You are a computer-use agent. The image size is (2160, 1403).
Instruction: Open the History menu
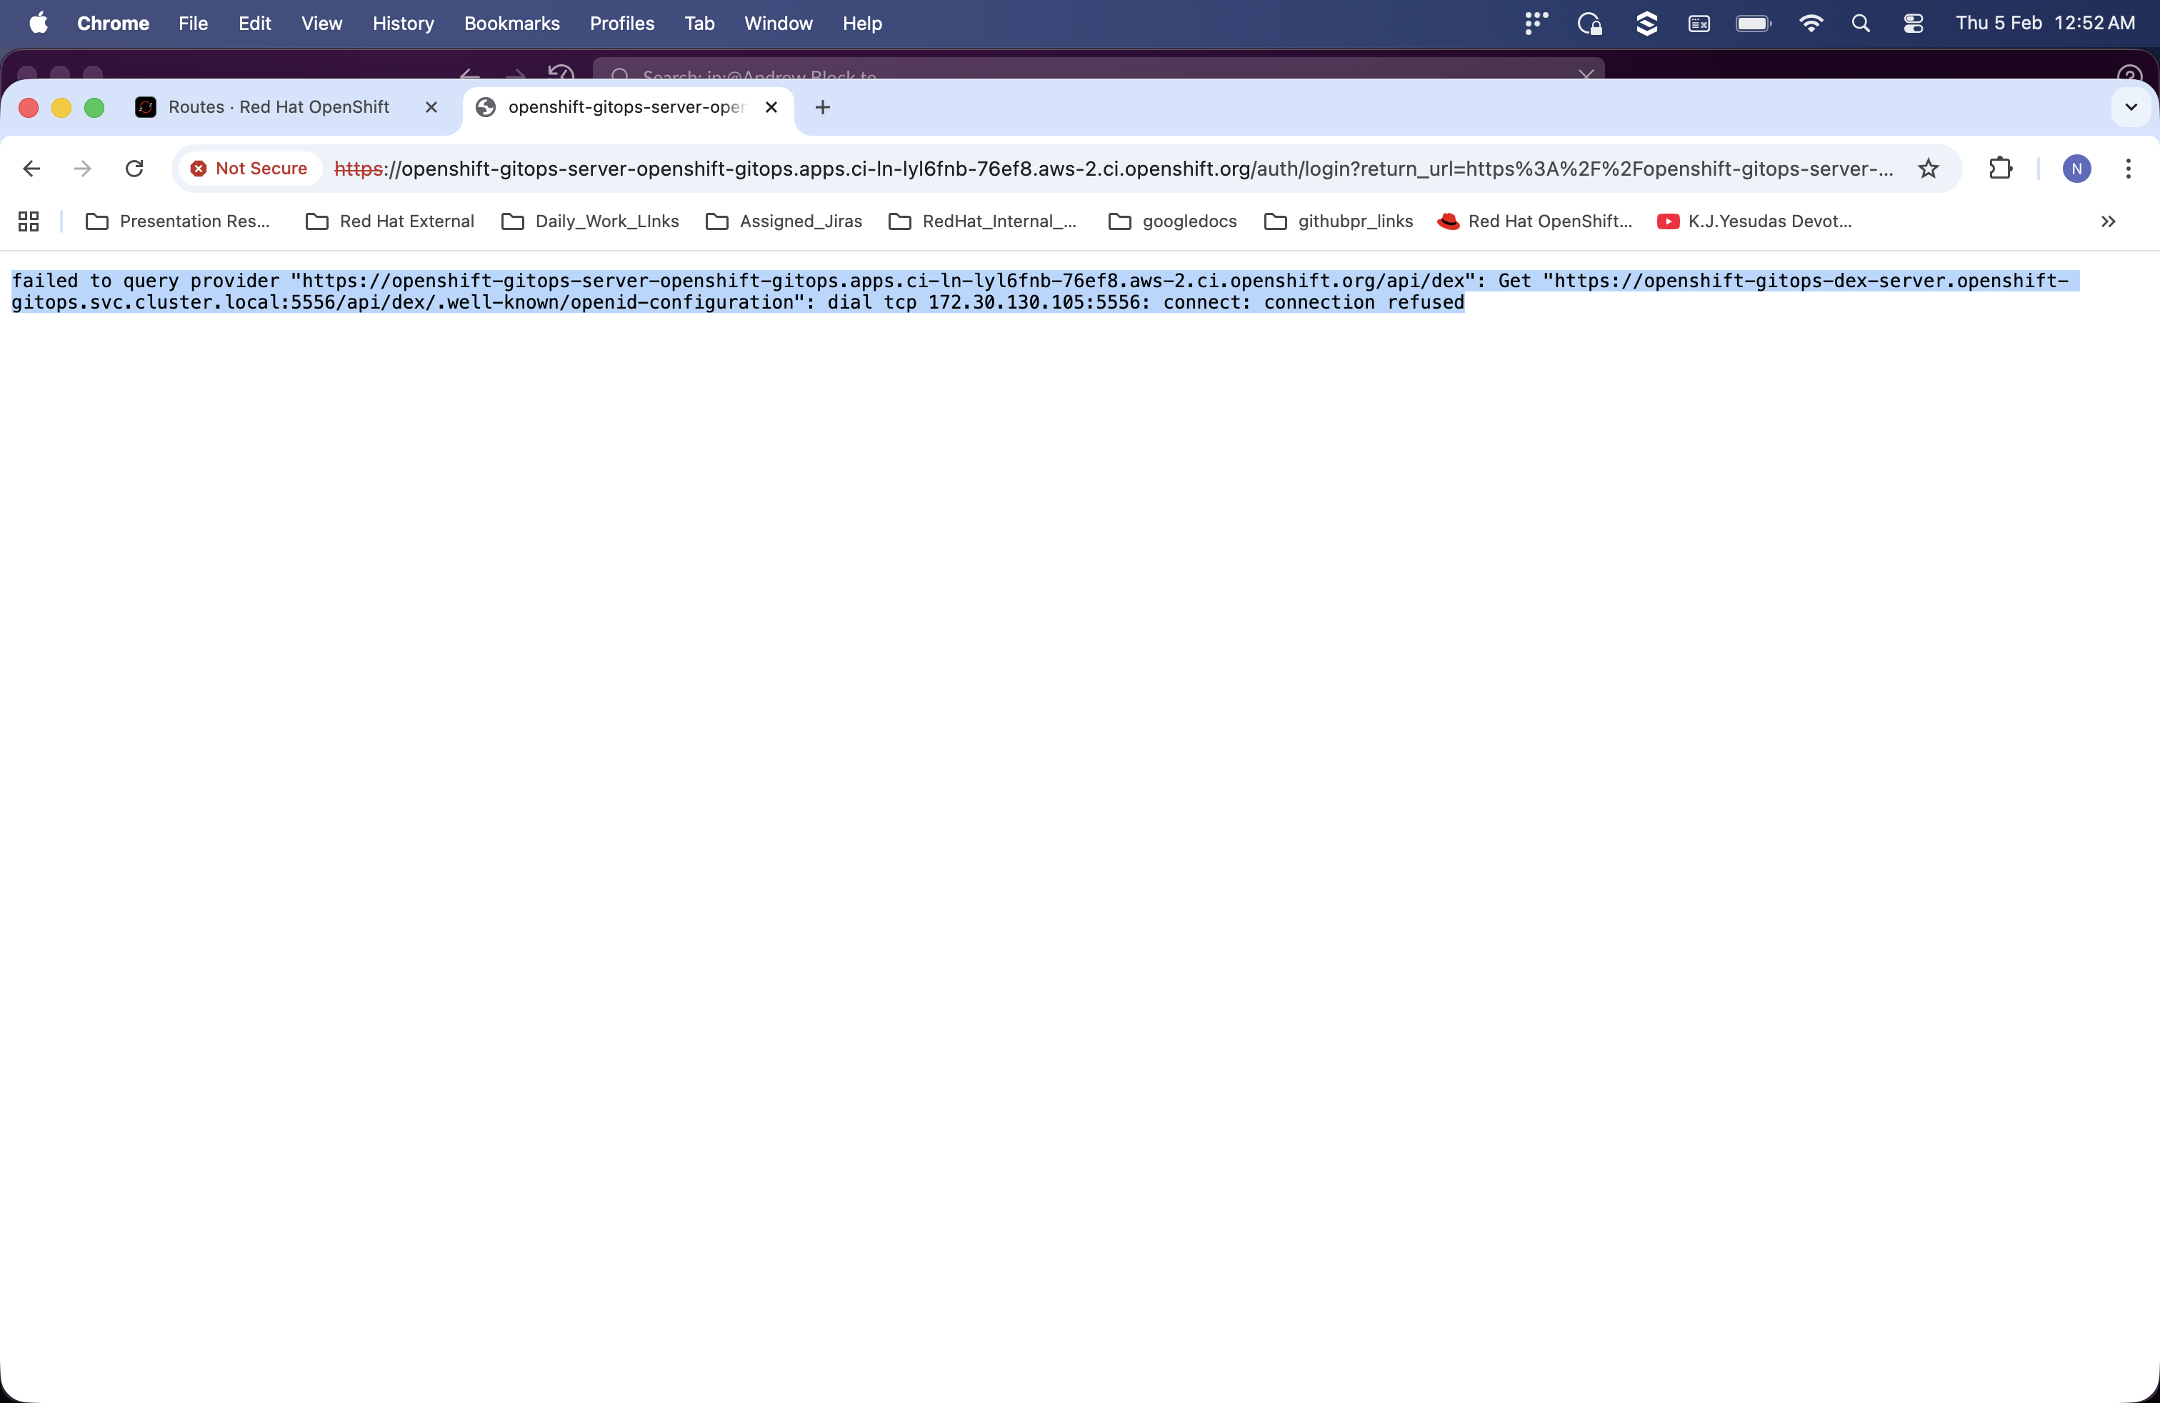pos(403,24)
